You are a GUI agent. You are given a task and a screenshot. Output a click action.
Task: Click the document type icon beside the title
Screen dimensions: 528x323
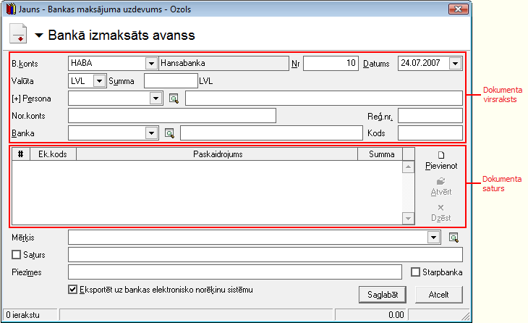[x=18, y=34]
